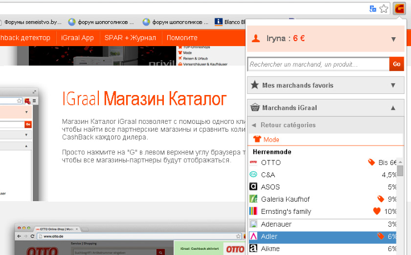Open the OTTO merchant row
The image size is (411, 255).
322,162
